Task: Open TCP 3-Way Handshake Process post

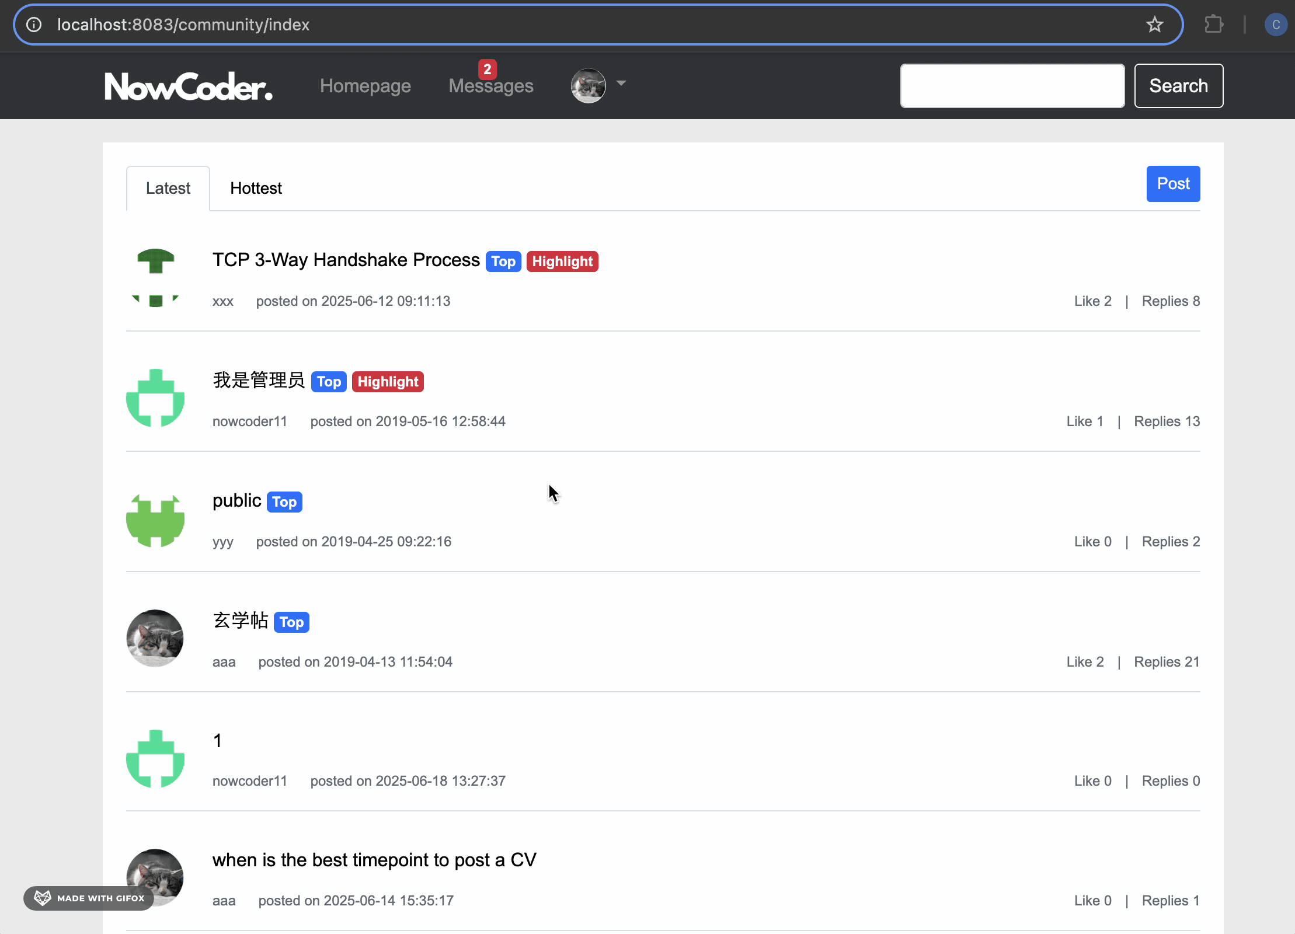Action: pyautogui.click(x=346, y=260)
